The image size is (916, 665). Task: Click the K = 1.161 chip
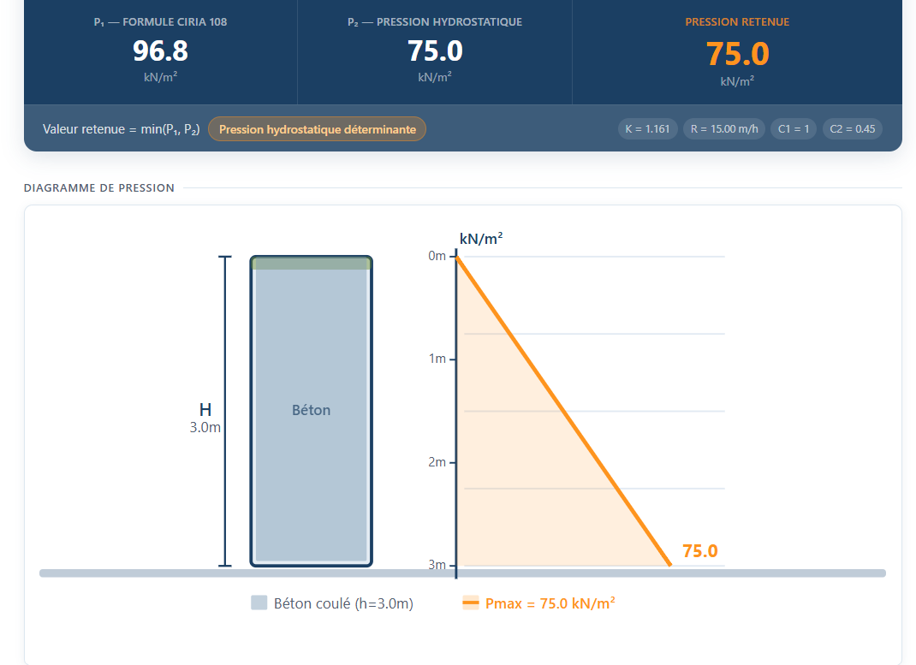647,129
